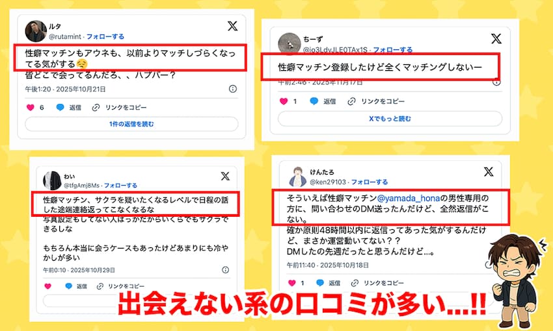Follow @ken29103 via フォローする link

(370, 182)
